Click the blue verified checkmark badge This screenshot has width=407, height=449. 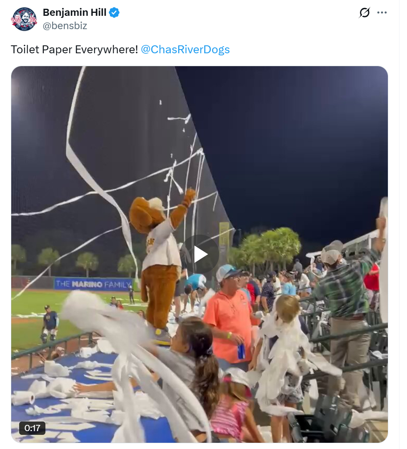(115, 13)
